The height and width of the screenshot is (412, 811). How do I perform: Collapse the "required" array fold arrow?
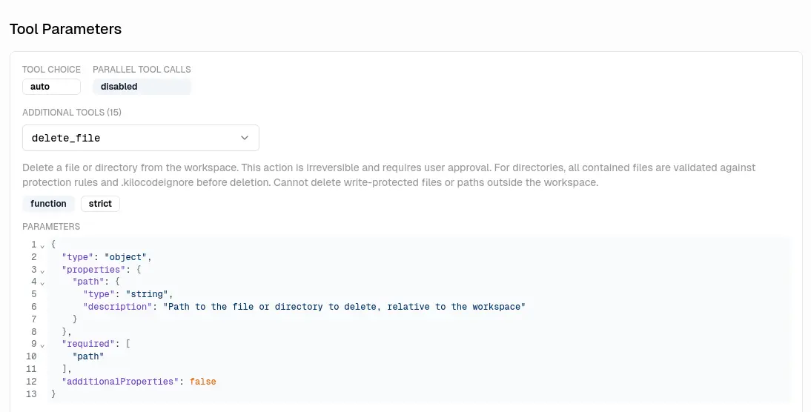click(x=42, y=345)
